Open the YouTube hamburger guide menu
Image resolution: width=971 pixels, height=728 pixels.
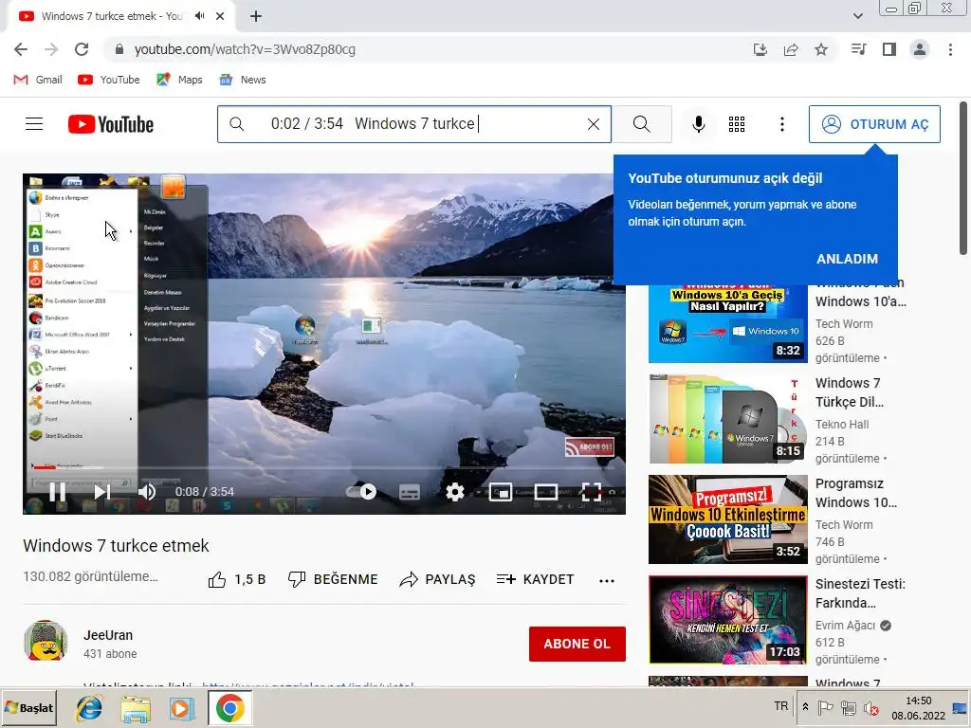pos(34,124)
